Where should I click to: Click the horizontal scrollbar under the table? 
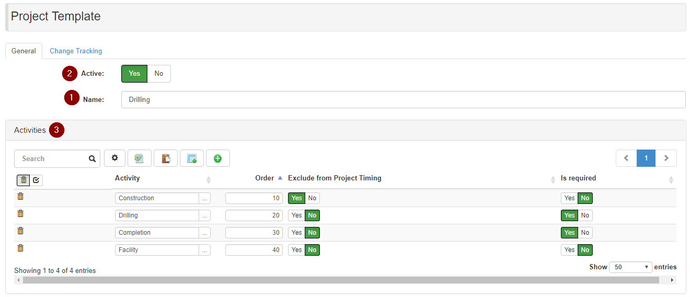point(341,280)
